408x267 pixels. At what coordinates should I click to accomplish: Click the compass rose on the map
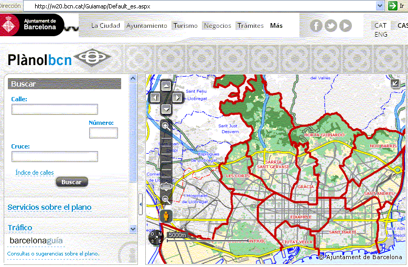[156, 238]
